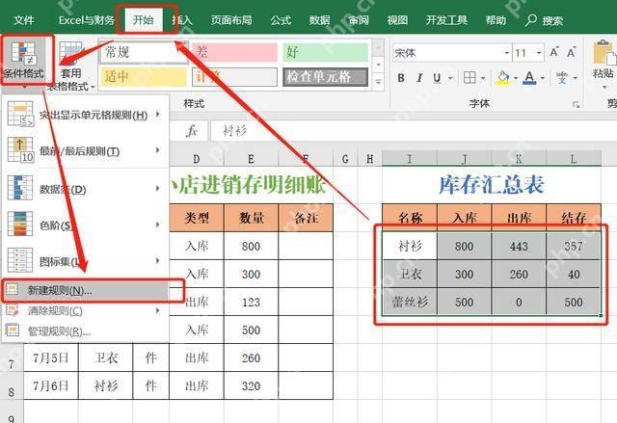Click the 数据条 data bars icon
Viewport: 617px width, 423px height.
coord(20,188)
